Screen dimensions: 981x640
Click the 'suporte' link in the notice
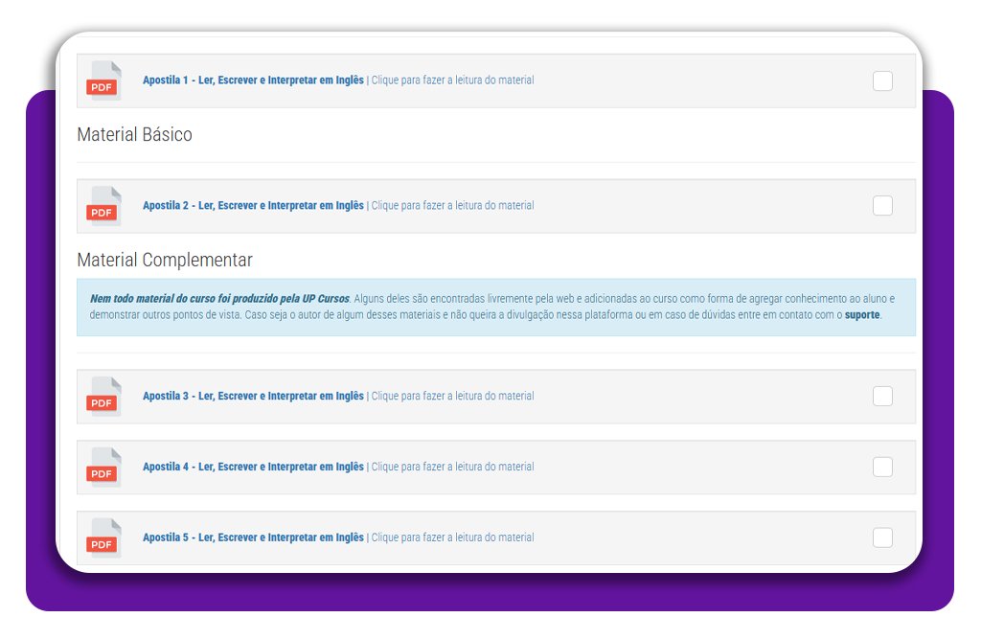pyautogui.click(x=861, y=315)
